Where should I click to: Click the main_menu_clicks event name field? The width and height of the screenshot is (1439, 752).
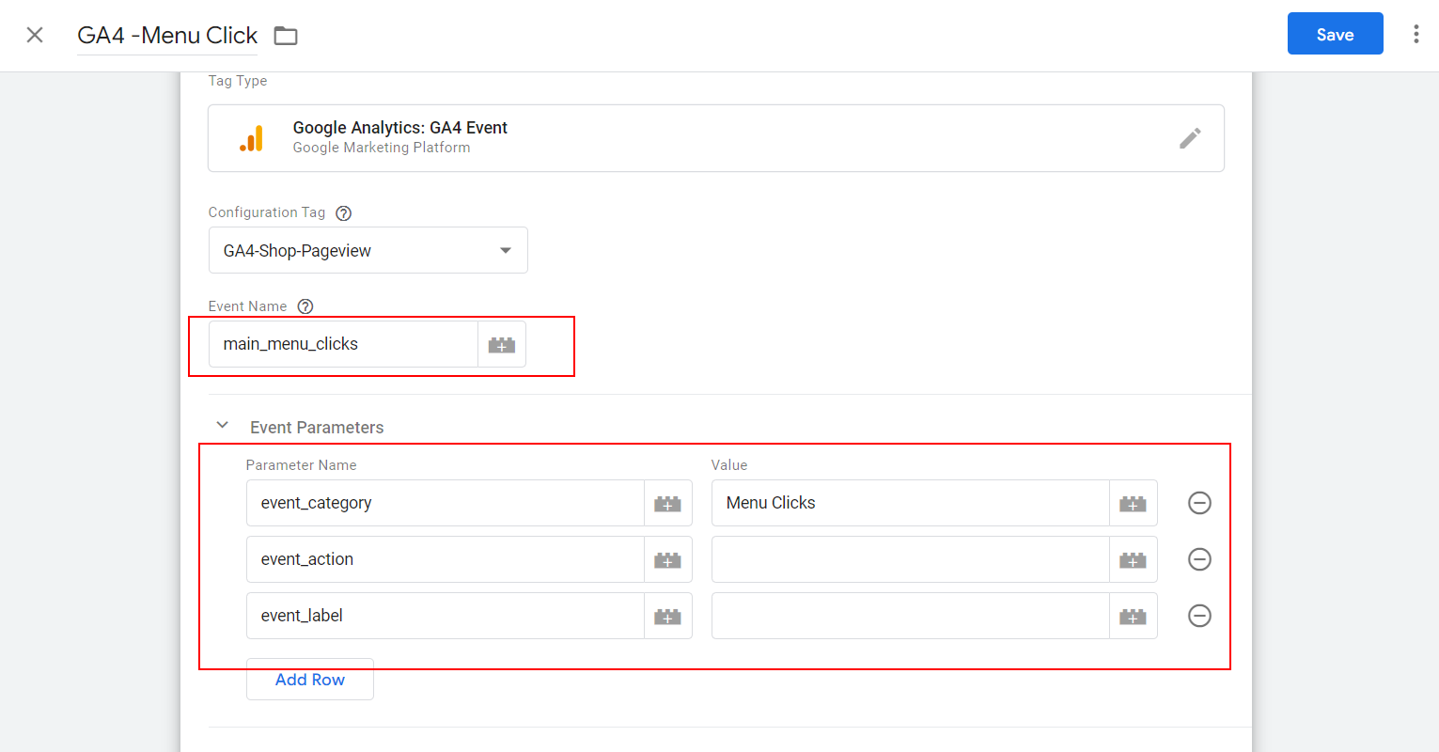[343, 345]
